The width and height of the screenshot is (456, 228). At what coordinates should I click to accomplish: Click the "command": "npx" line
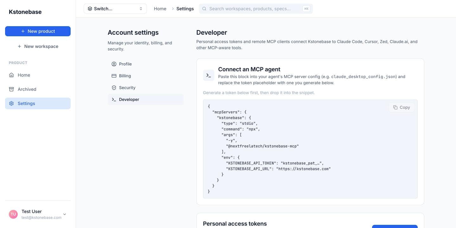pyautogui.click(x=241, y=129)
